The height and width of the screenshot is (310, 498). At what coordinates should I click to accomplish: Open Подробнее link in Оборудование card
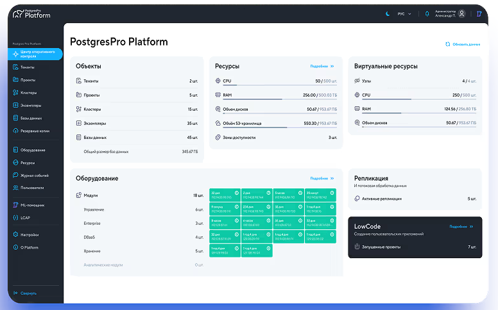point(322,179)
